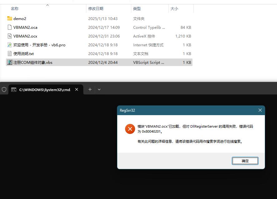Click the shield icon in terminal title bar
Viewport: 277px width, 199px height.
(4, 89)
